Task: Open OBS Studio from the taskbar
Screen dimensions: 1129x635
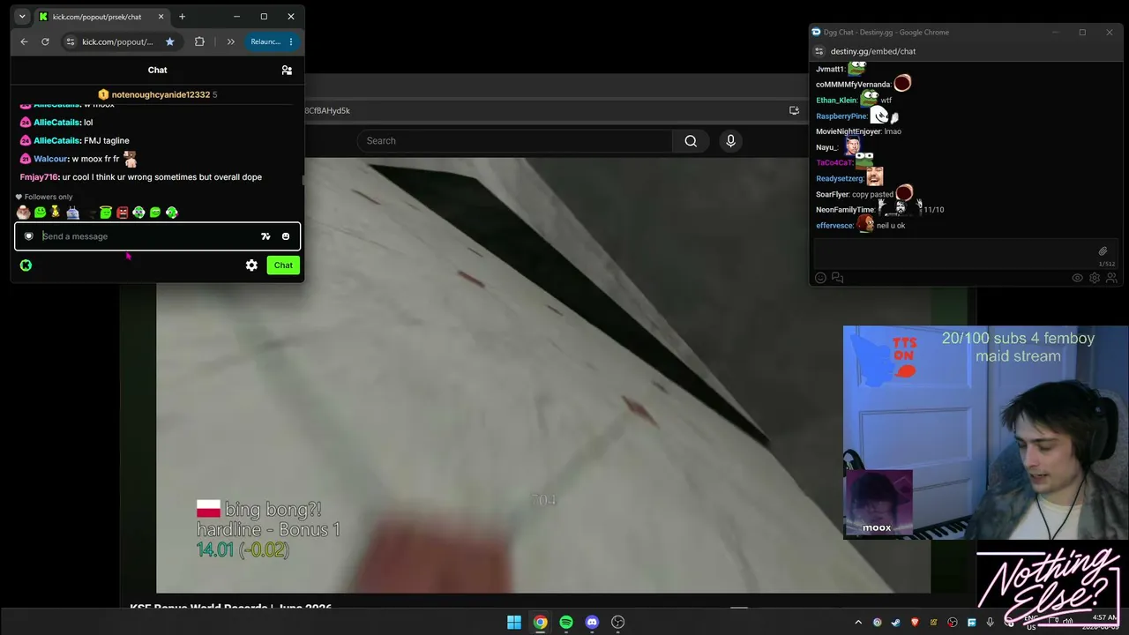Action: tap(618, 623)
